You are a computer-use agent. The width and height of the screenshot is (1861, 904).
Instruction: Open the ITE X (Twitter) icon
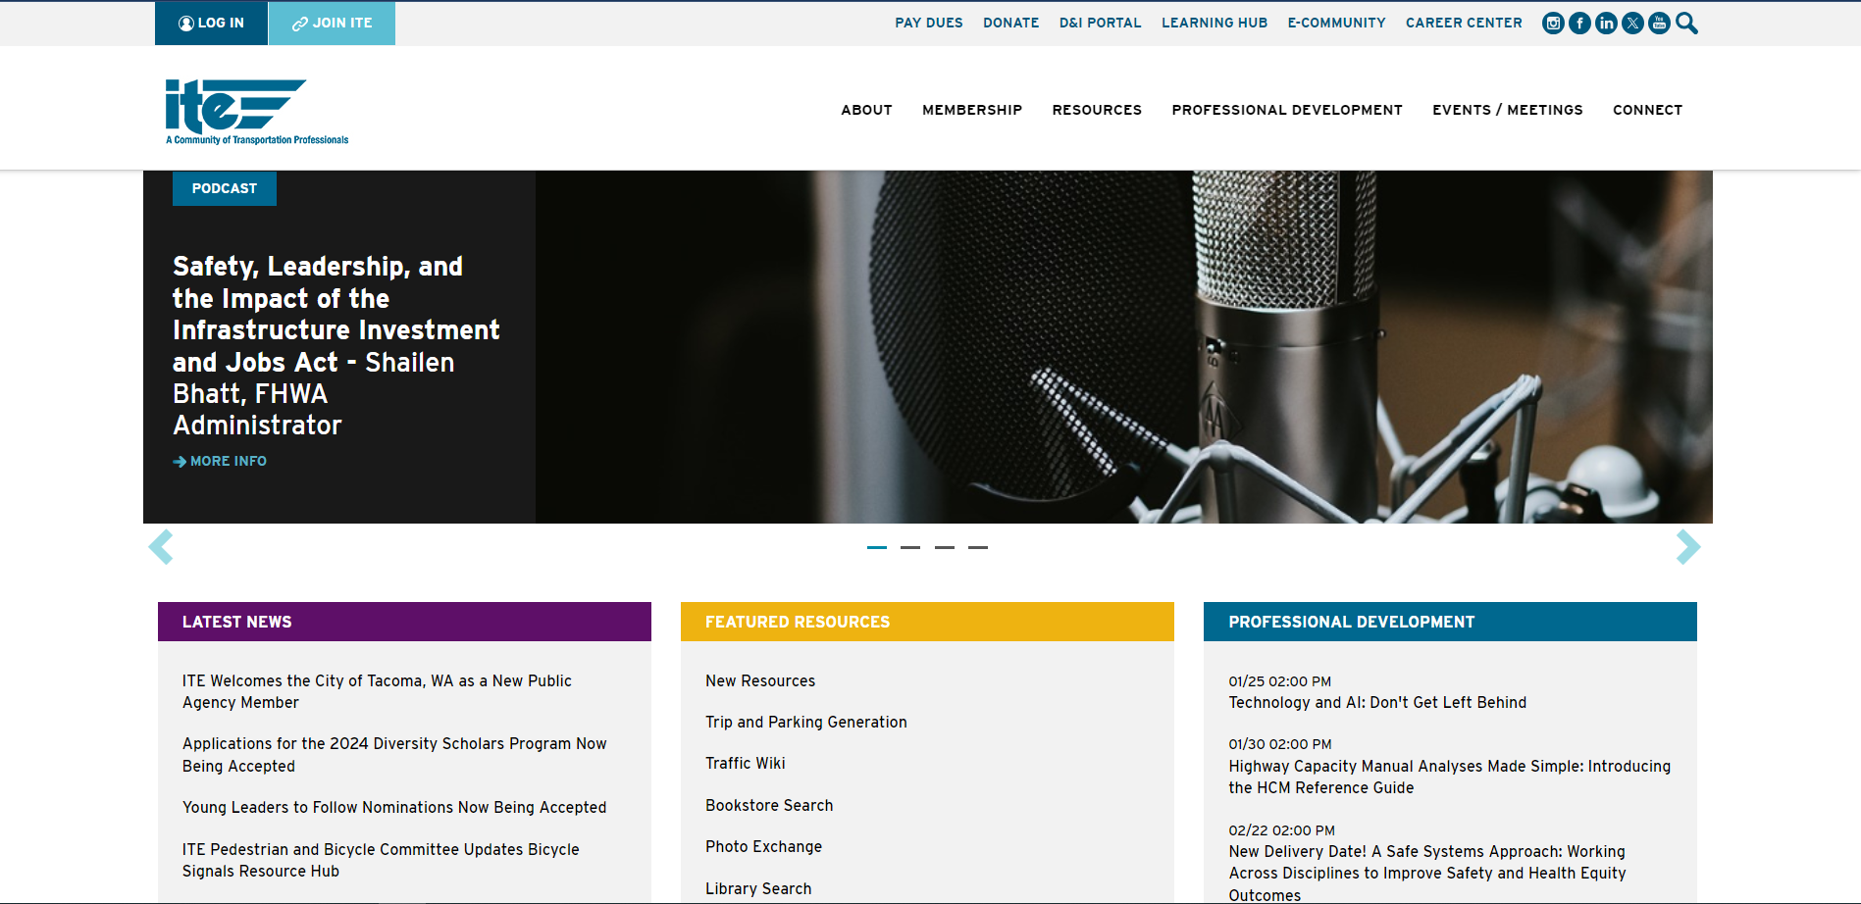coord(1632,24)
